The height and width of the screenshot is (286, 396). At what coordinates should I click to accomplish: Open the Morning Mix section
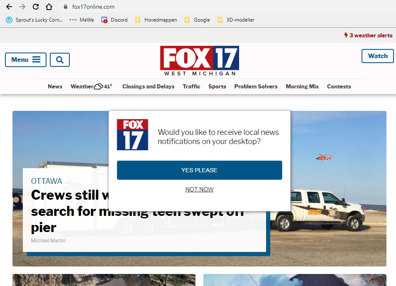[302, 86]
